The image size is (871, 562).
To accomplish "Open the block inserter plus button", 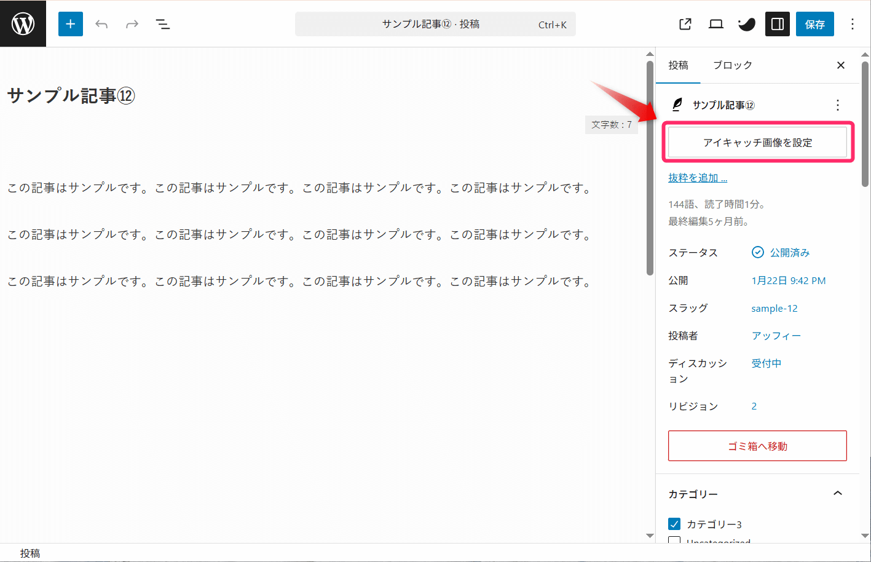I will pyautogui.click(x=71, y=24).
